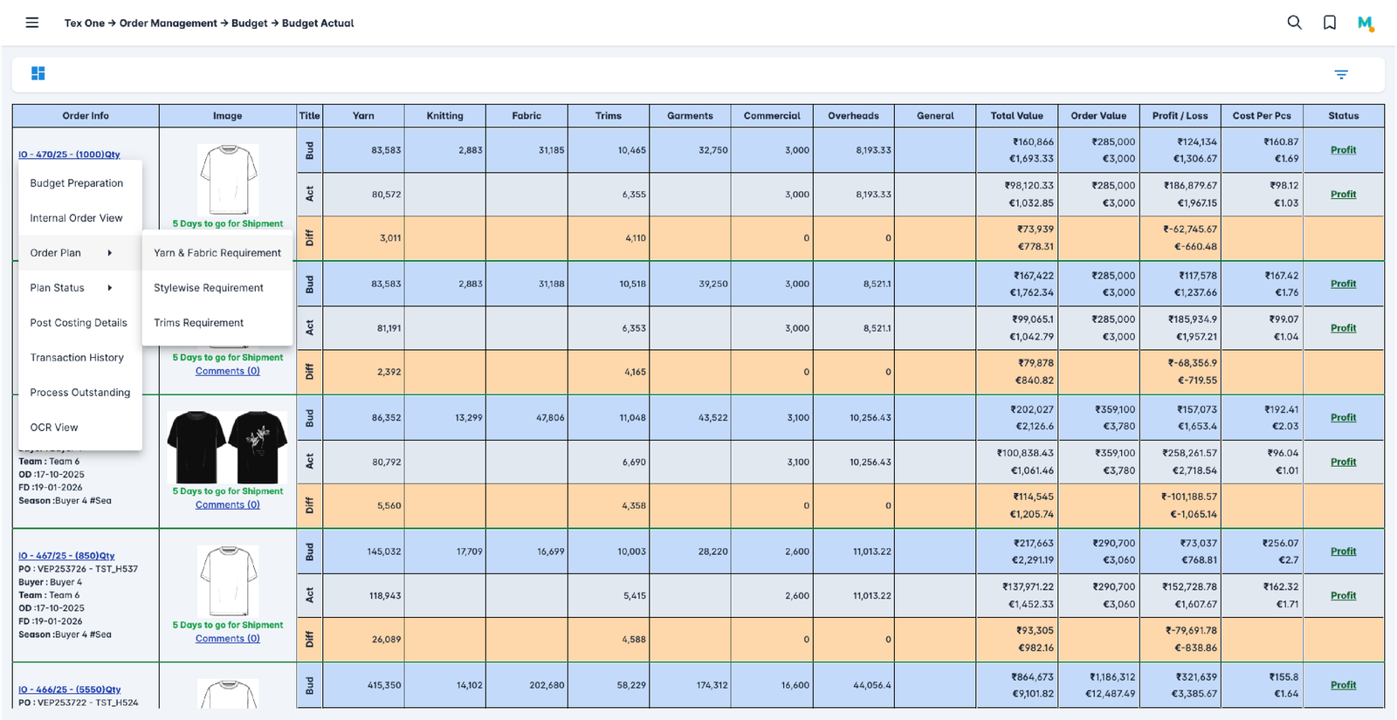Open the filter icon on toolbar
The width and height of the screenshot is (1397, 720).
pos(1341,75)
